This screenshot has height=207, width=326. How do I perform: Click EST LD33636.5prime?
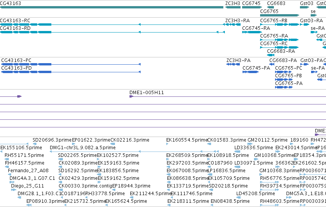pos(237,152)
